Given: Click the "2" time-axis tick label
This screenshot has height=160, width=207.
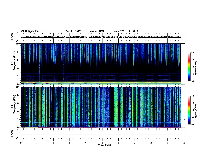Looking at the screenshot, I should coord(53,142).
